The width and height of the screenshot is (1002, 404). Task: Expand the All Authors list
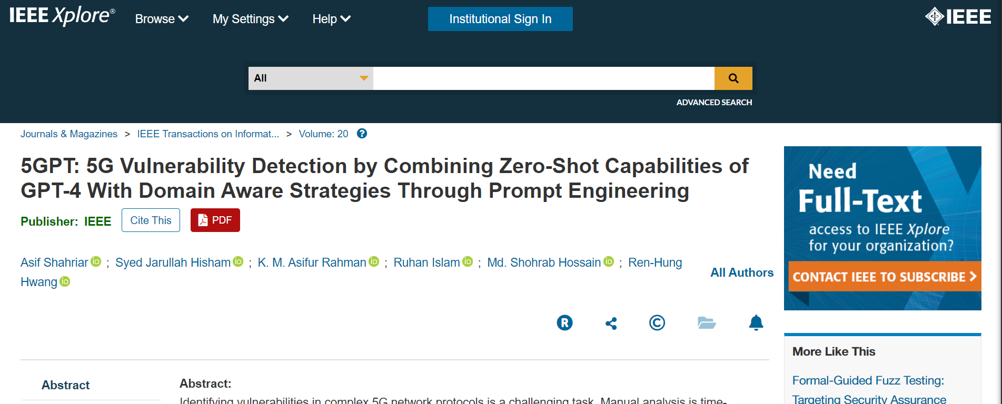click(x=741, y=272)
